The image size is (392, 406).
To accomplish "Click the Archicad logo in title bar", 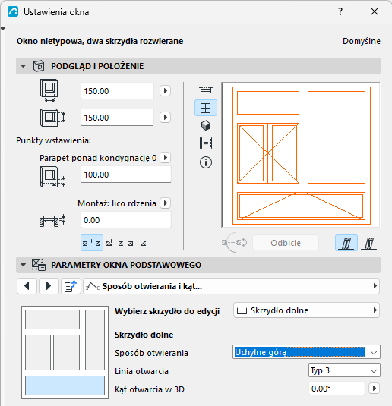I will pyautogui.click(x=13, y=11).
